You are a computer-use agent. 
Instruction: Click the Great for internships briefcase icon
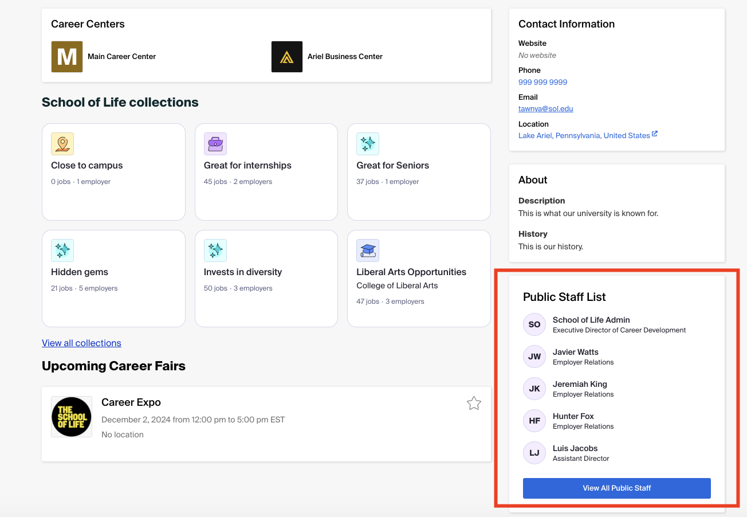[x=215, y=144]
